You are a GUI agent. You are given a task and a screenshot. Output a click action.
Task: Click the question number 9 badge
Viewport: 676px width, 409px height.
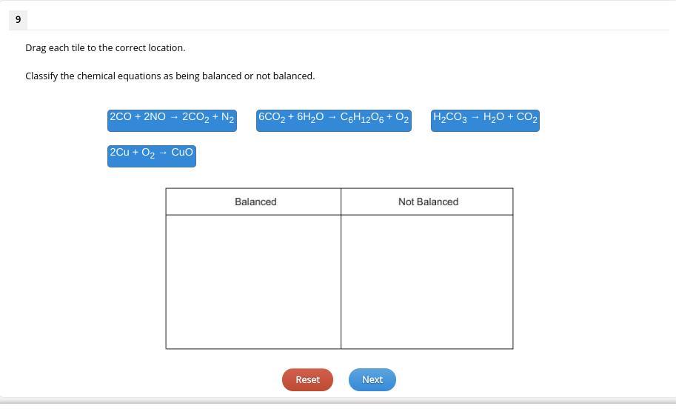[x=18, y=20]
